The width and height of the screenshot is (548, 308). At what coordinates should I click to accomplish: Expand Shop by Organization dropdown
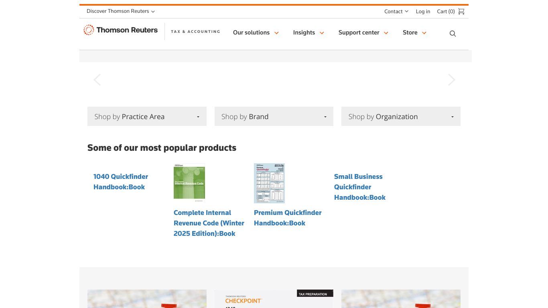tap(401, 116)
